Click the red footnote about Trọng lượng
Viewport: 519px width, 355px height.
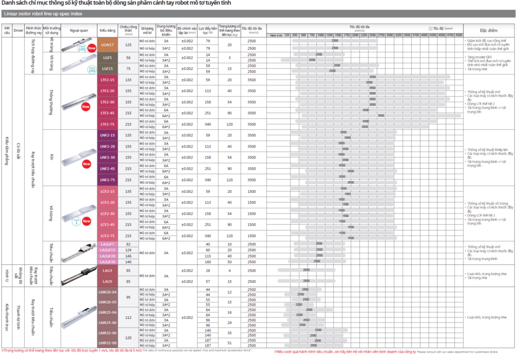pos(71,351)
